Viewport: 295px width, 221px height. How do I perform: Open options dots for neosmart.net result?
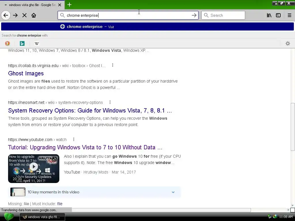pyautogui.click(x=110, y=102)
